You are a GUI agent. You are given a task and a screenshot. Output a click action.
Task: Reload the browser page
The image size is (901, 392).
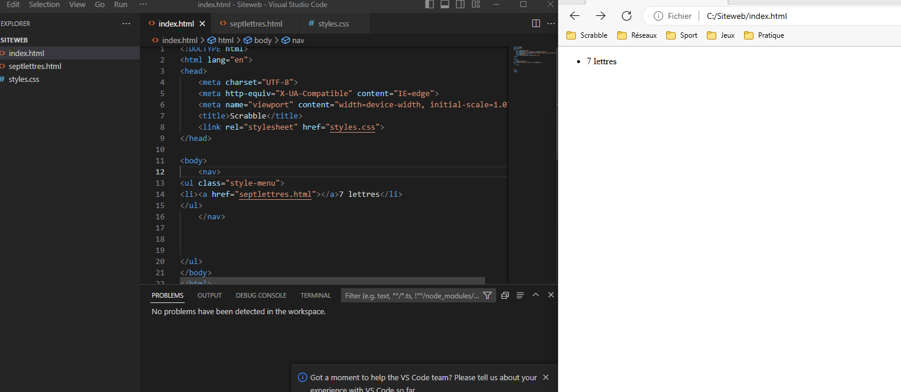point(627,16)
